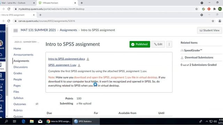Viewport: 223px width, 125px height.
Task: Switch to Student View
Action: click(x=209, y=30)
